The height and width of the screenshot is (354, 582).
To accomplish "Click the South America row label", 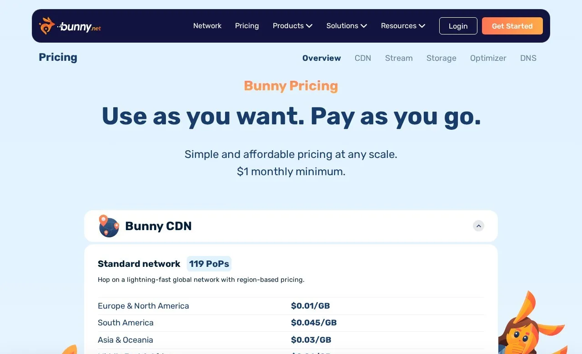I will click(x=125, y=323).
